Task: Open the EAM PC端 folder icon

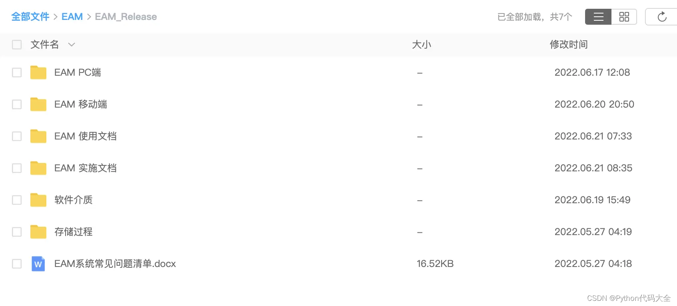Action: click(x=38, y=73)
